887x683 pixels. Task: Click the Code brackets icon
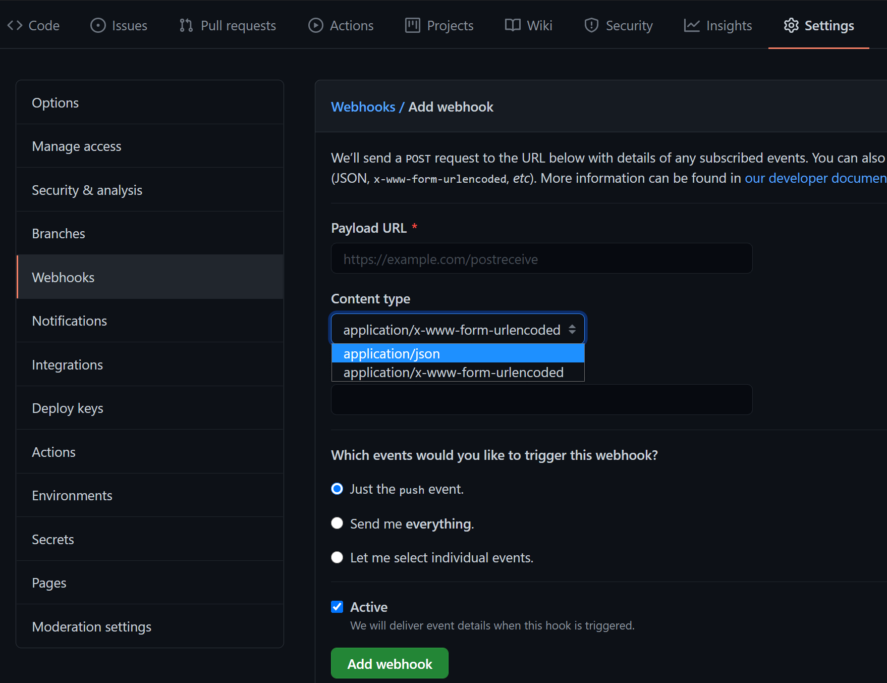15,25
